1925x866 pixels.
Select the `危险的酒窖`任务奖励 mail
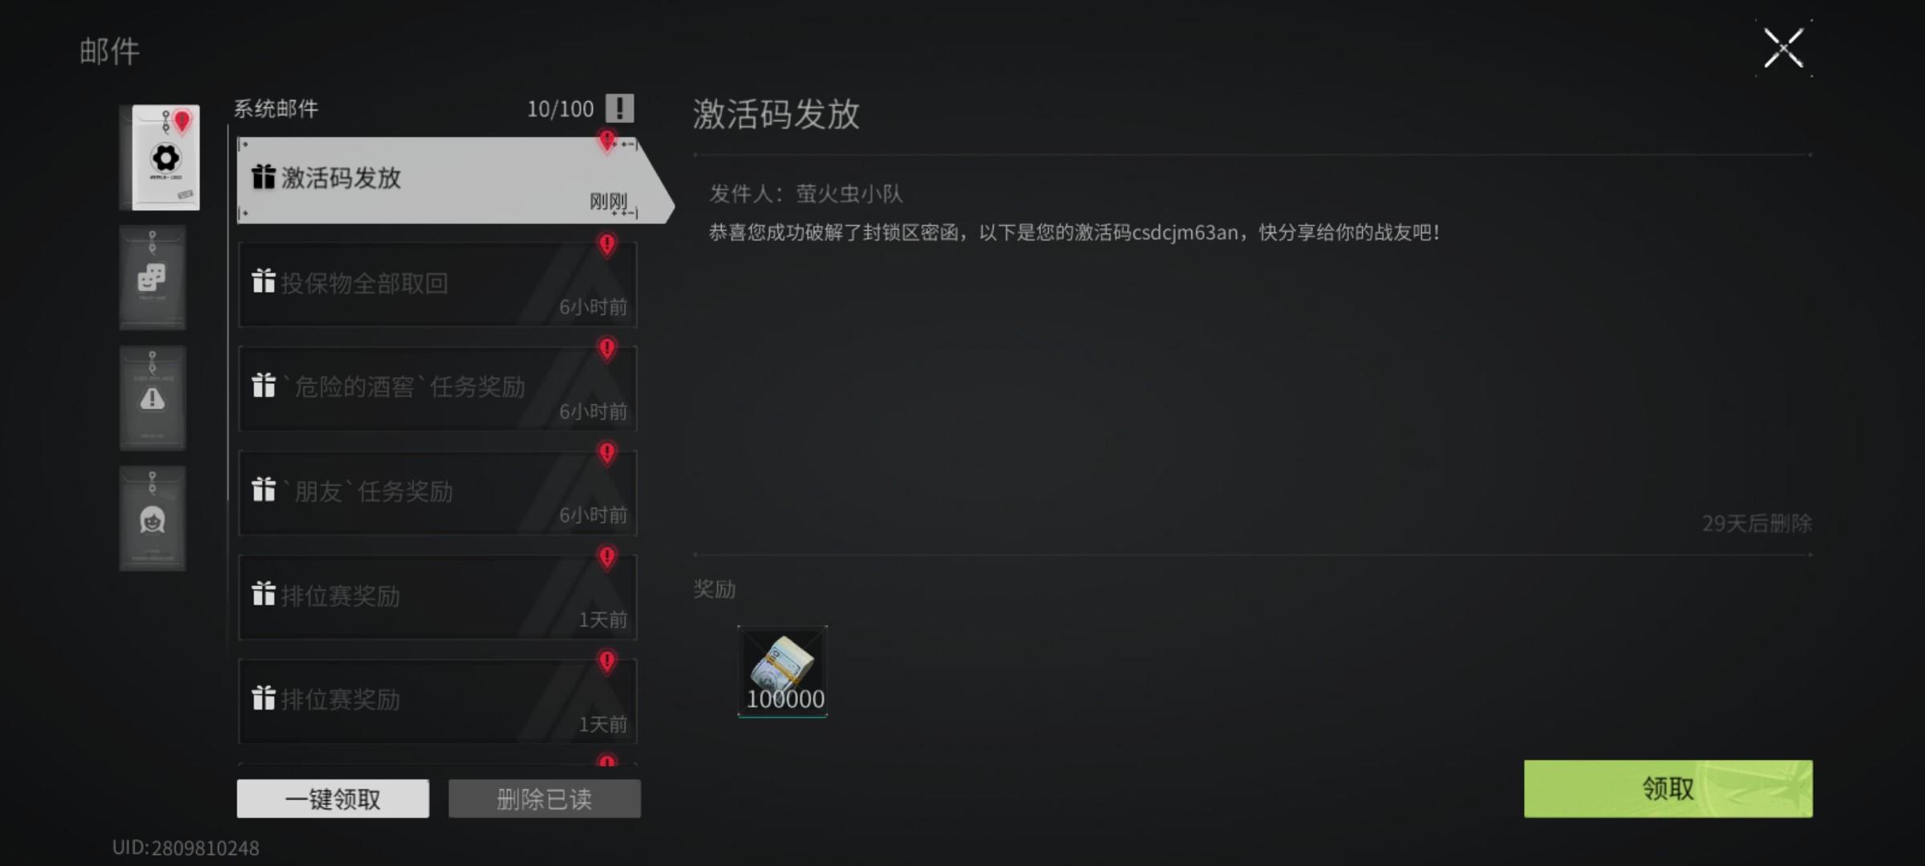pos(438,389)
